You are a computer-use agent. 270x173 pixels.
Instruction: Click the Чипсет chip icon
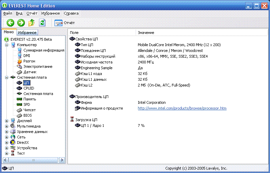(19, 110)
